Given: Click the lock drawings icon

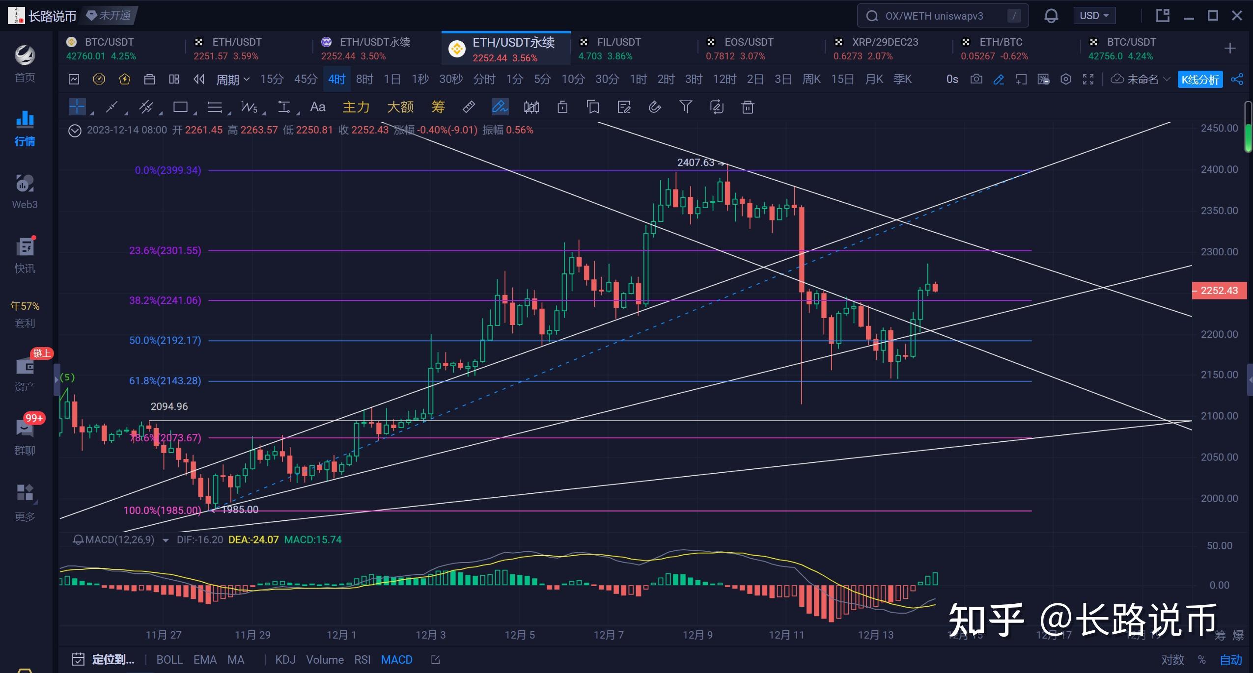Looking at the screenshot, I should pos(562,107).
